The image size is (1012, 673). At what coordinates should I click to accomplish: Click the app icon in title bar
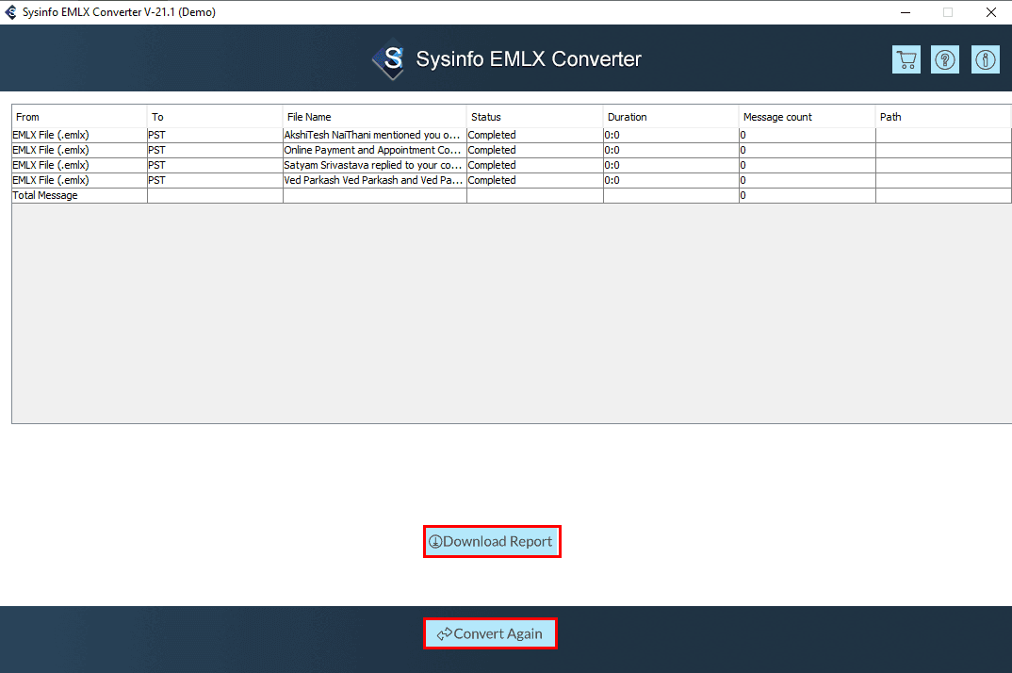pos(11,12)
